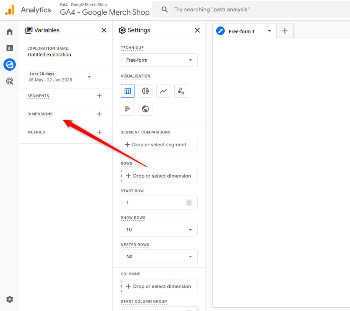Open the Nested Rows dropdown set to No
350x311 pixels.
(x=159, y=256)
